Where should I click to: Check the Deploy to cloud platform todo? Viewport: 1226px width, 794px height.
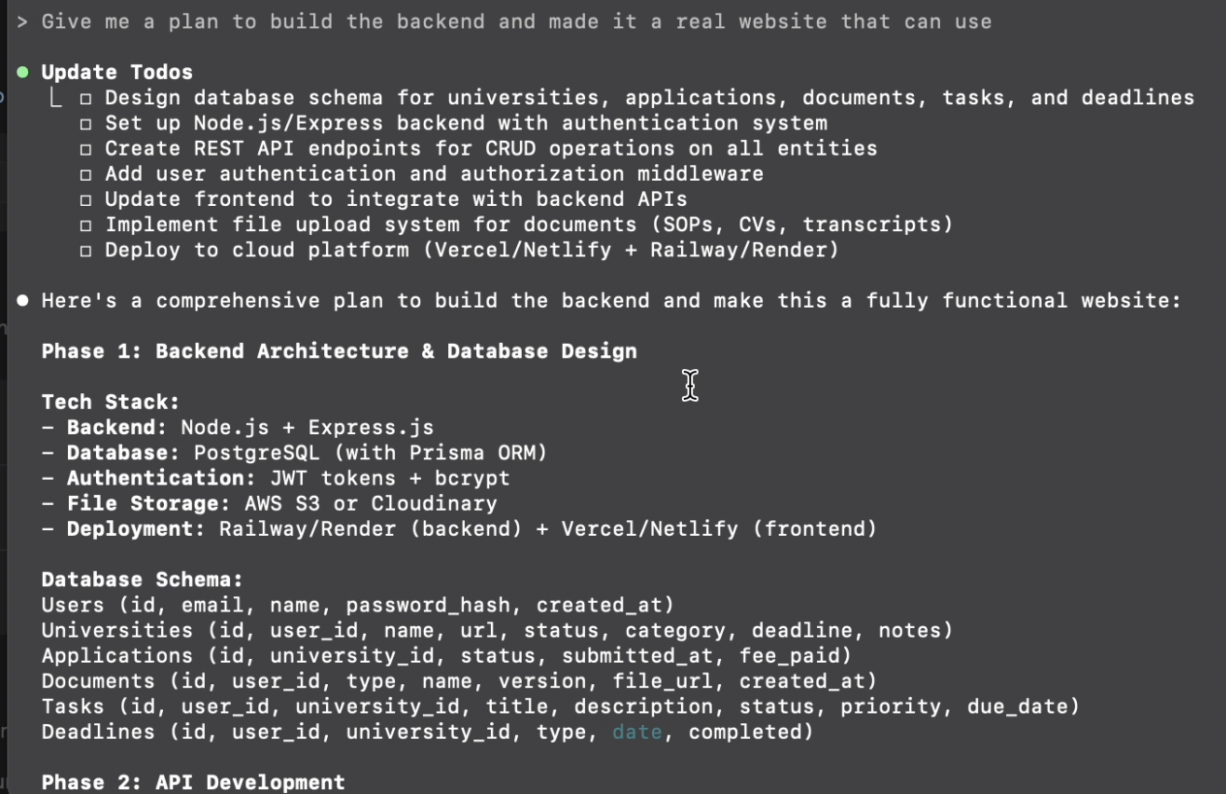pos(86,250)
